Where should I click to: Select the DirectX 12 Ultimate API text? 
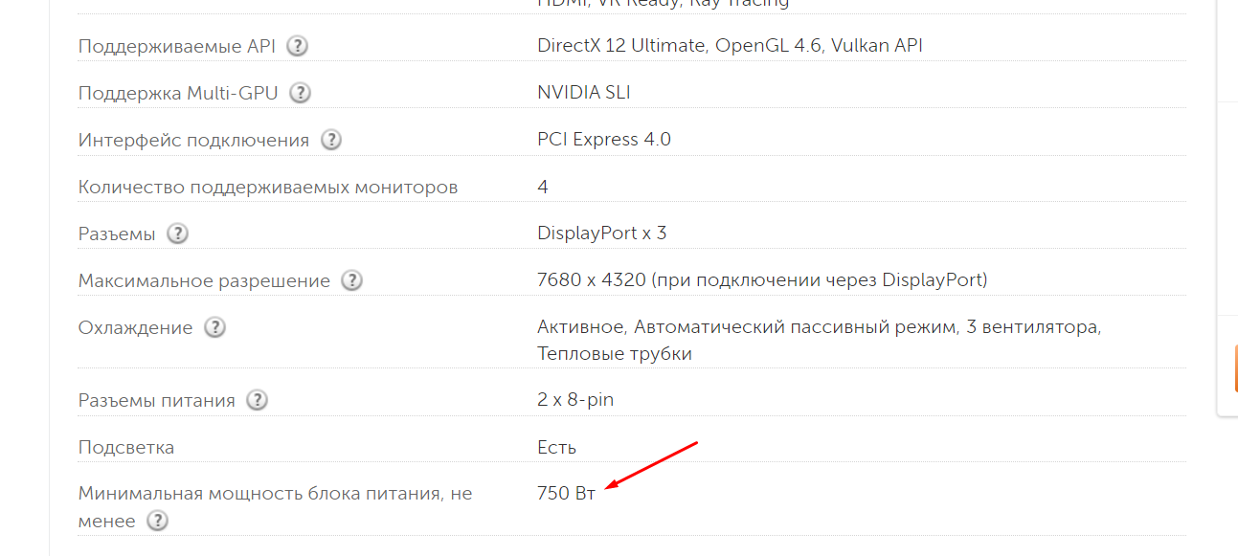coord(619,46)
